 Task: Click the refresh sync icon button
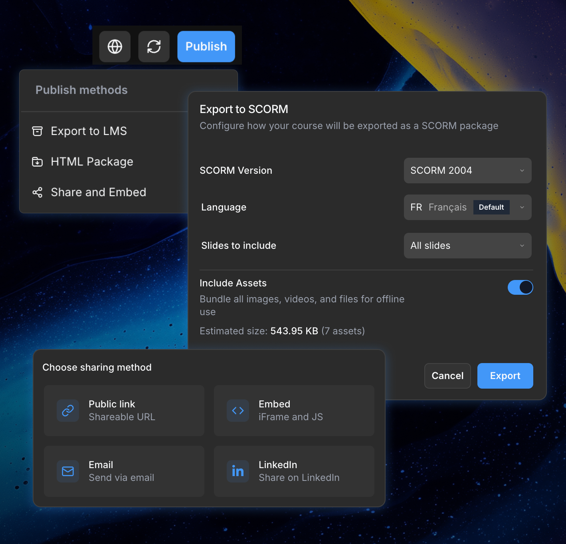point(154,47)
